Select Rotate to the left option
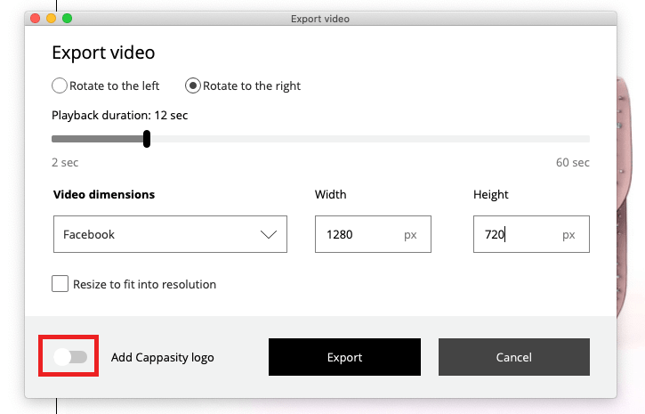This screenshot has width=645, height=414. pyautogui.click(x=60, y=85)
